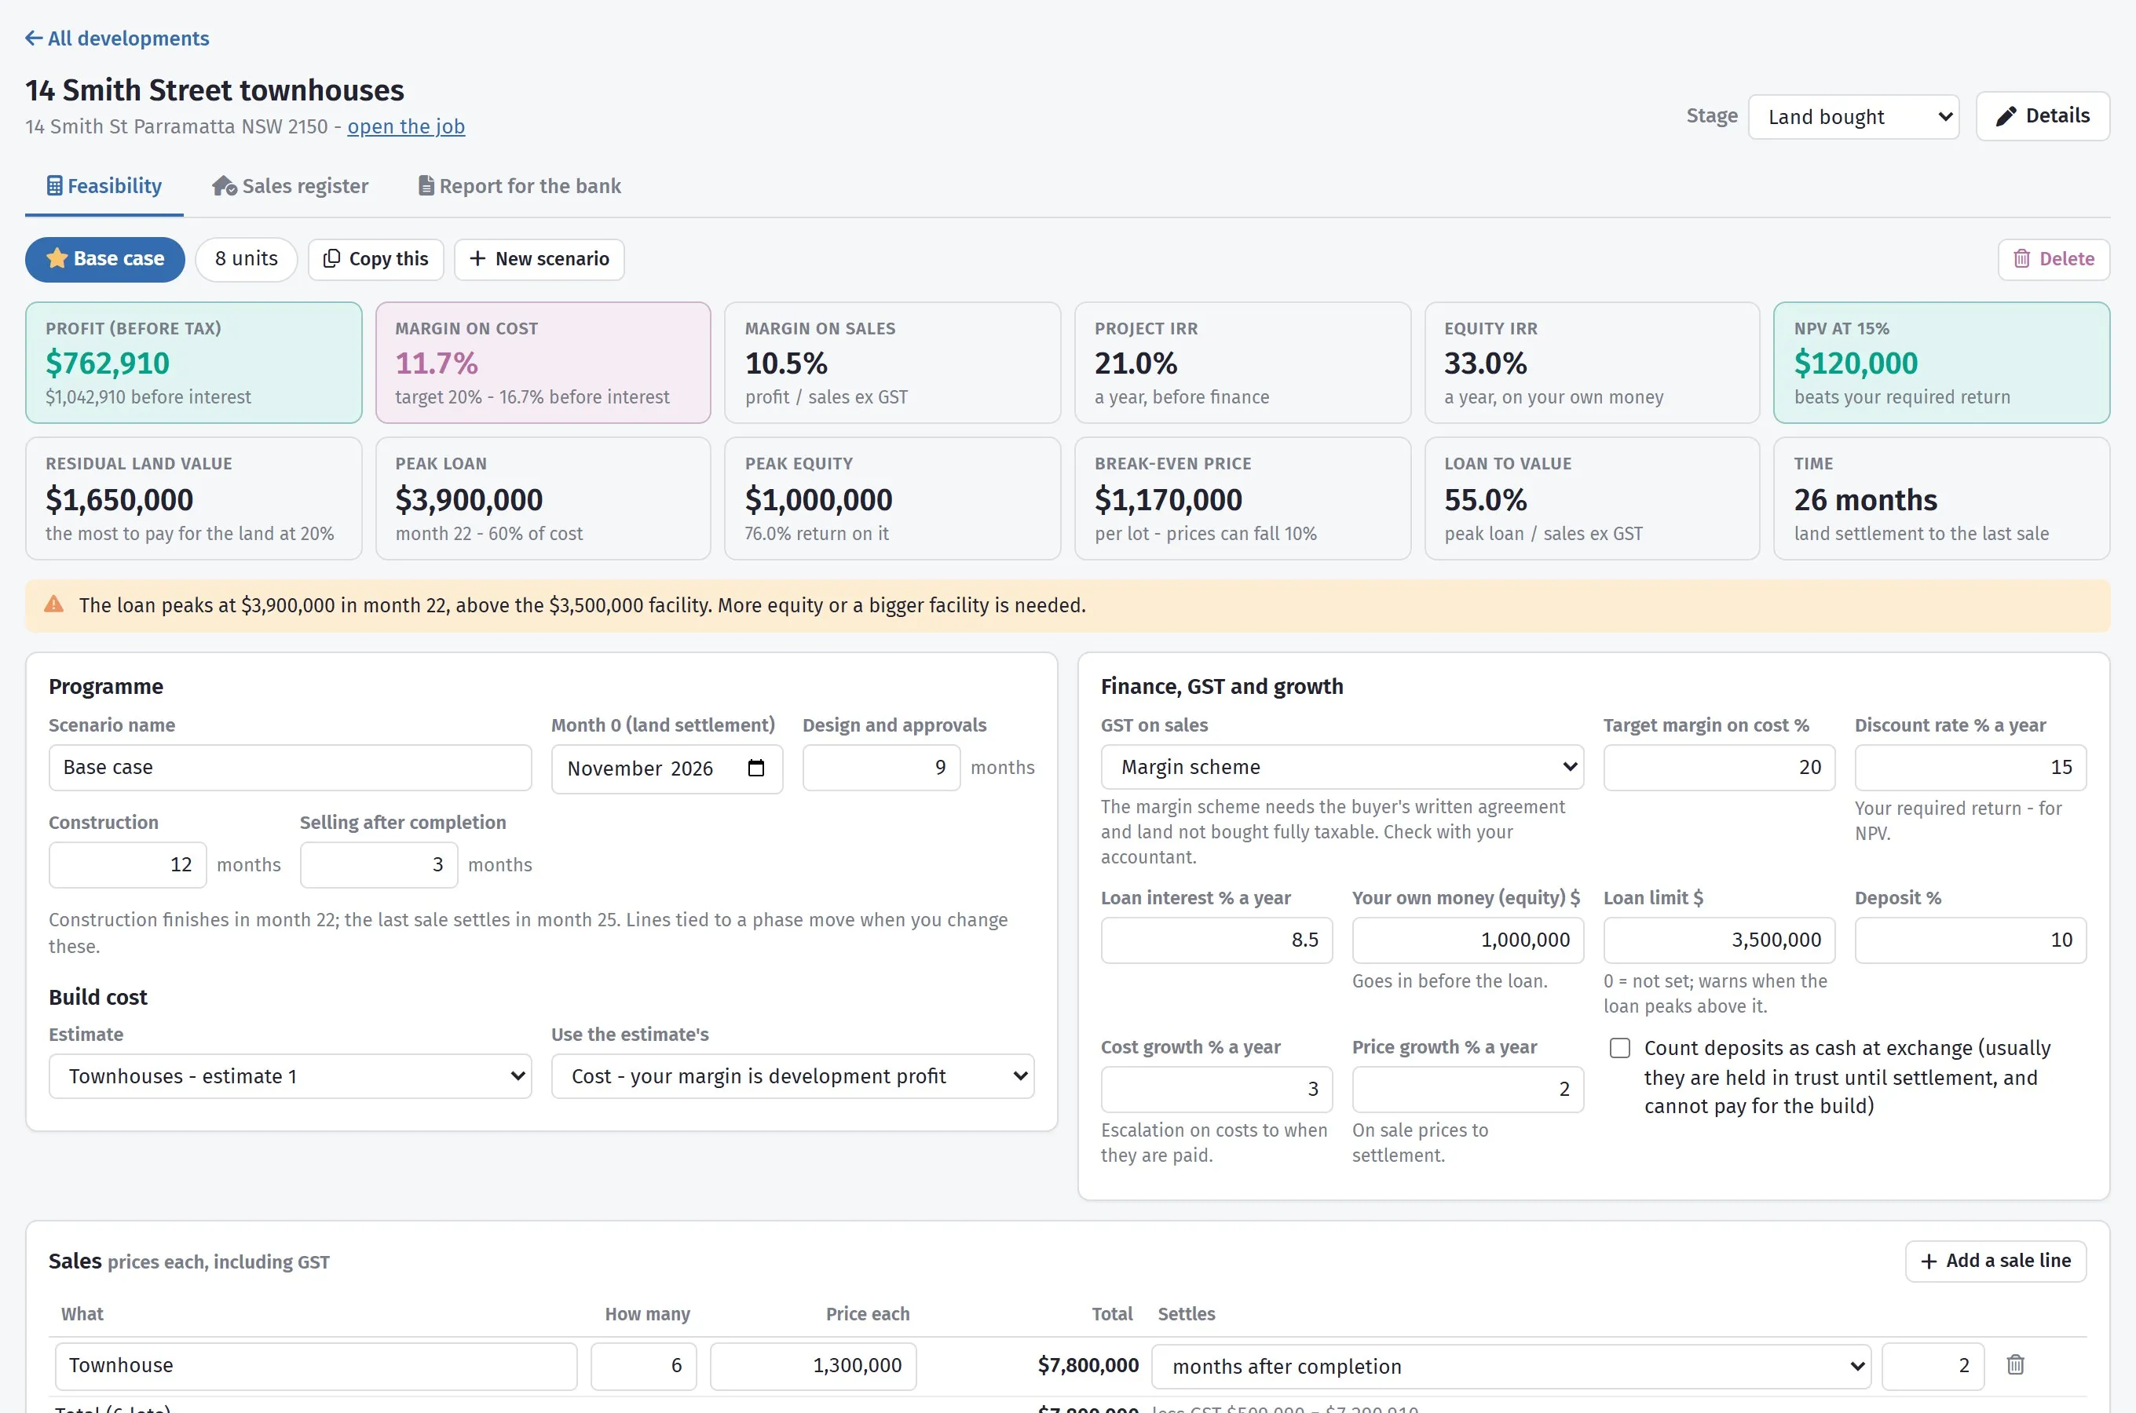Open the GST on sales Margin scheme dropdown
2136x1413 pixels.
click(x=1341, y=767)
